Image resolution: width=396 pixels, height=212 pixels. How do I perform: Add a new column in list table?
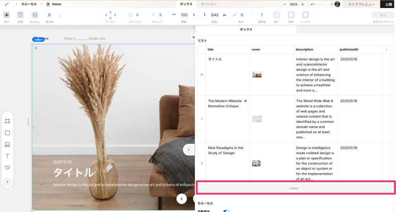click(x=386, y=50)
